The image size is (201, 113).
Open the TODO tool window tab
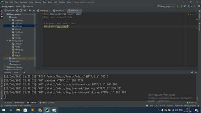coord(8,103)
